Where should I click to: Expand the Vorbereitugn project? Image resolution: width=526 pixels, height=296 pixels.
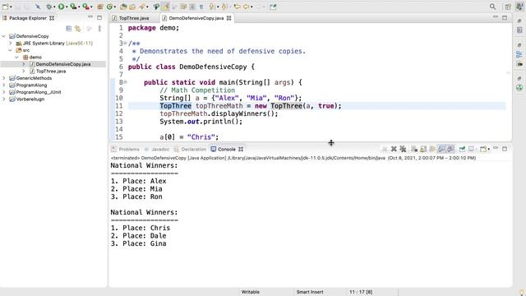tap(3, 99)
